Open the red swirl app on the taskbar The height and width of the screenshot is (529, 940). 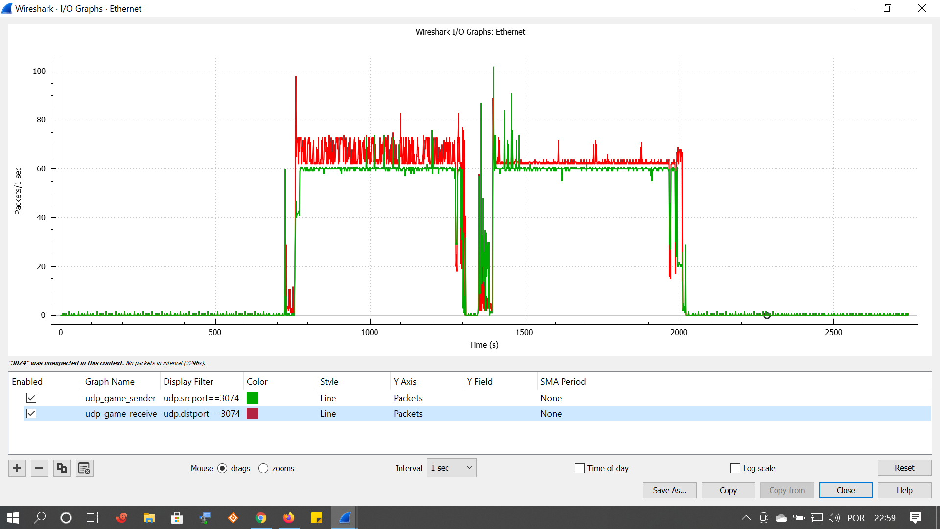point(121,518)
